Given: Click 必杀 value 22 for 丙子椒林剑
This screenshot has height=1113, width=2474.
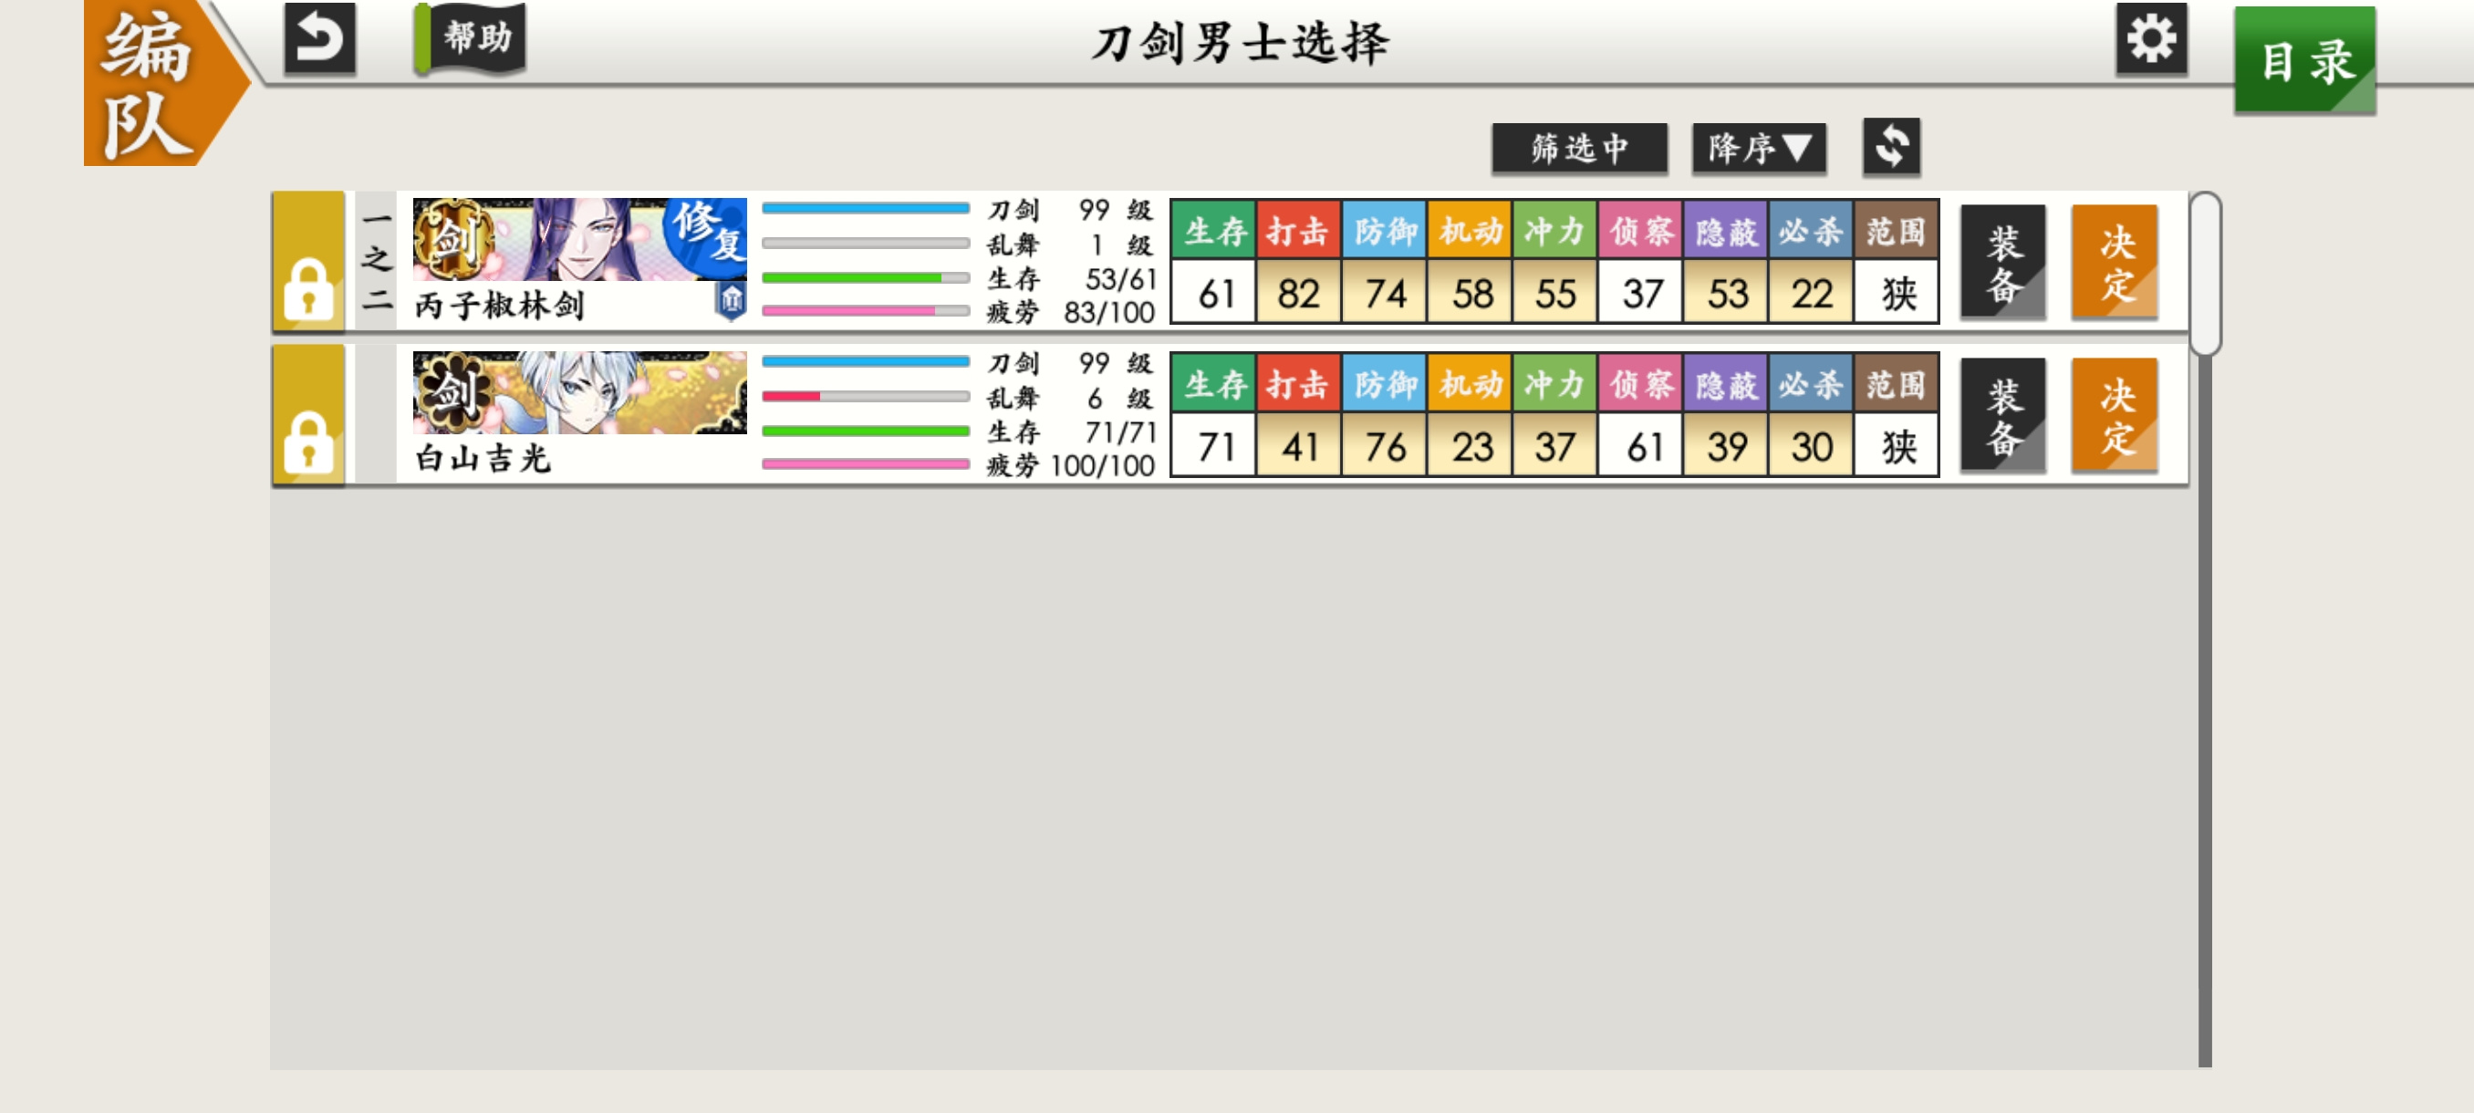Looking at the screenshot, I should click(x=1812, y=292).
